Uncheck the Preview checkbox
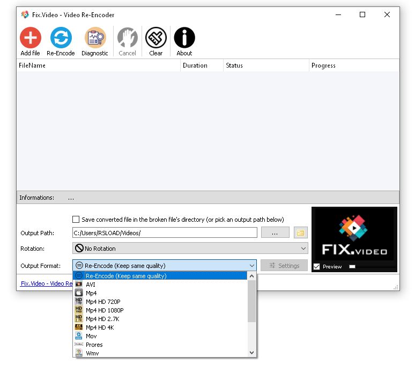The image size is (415, 371). [x=316, y=266]
